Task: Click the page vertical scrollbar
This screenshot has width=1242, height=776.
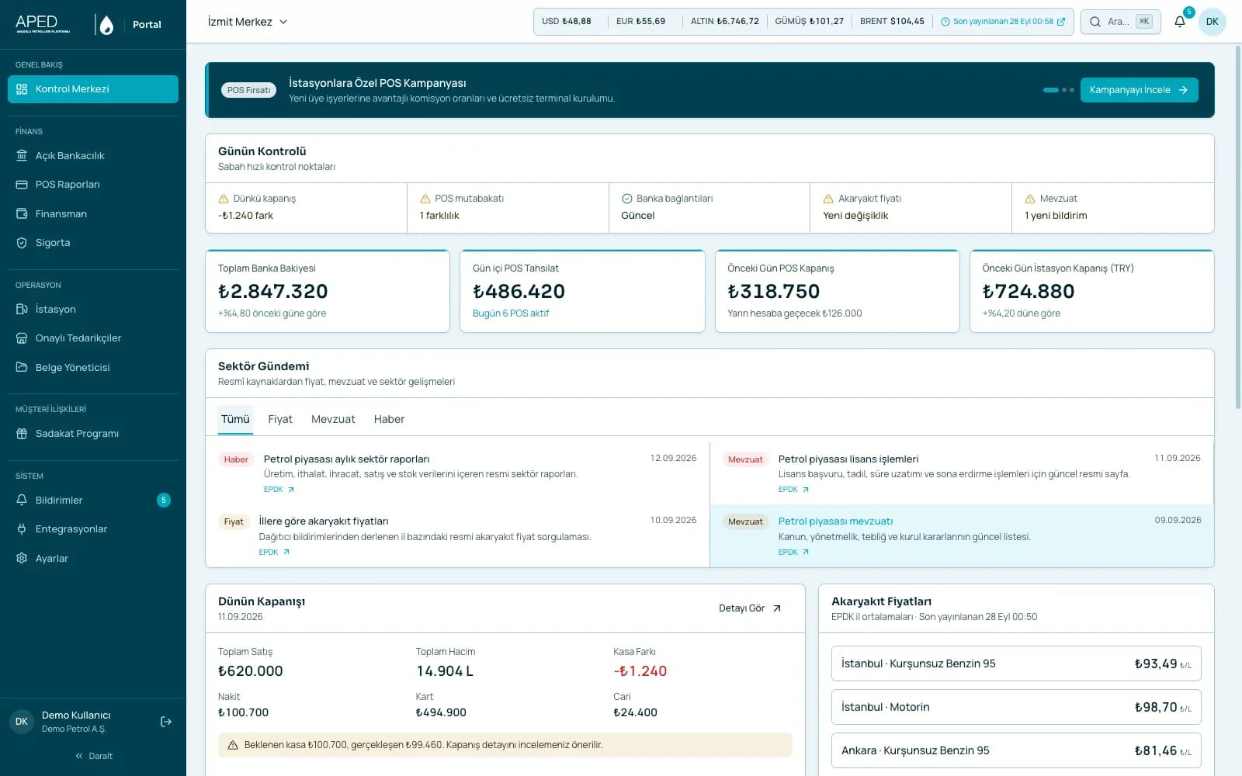Action: click(1237, 227)
